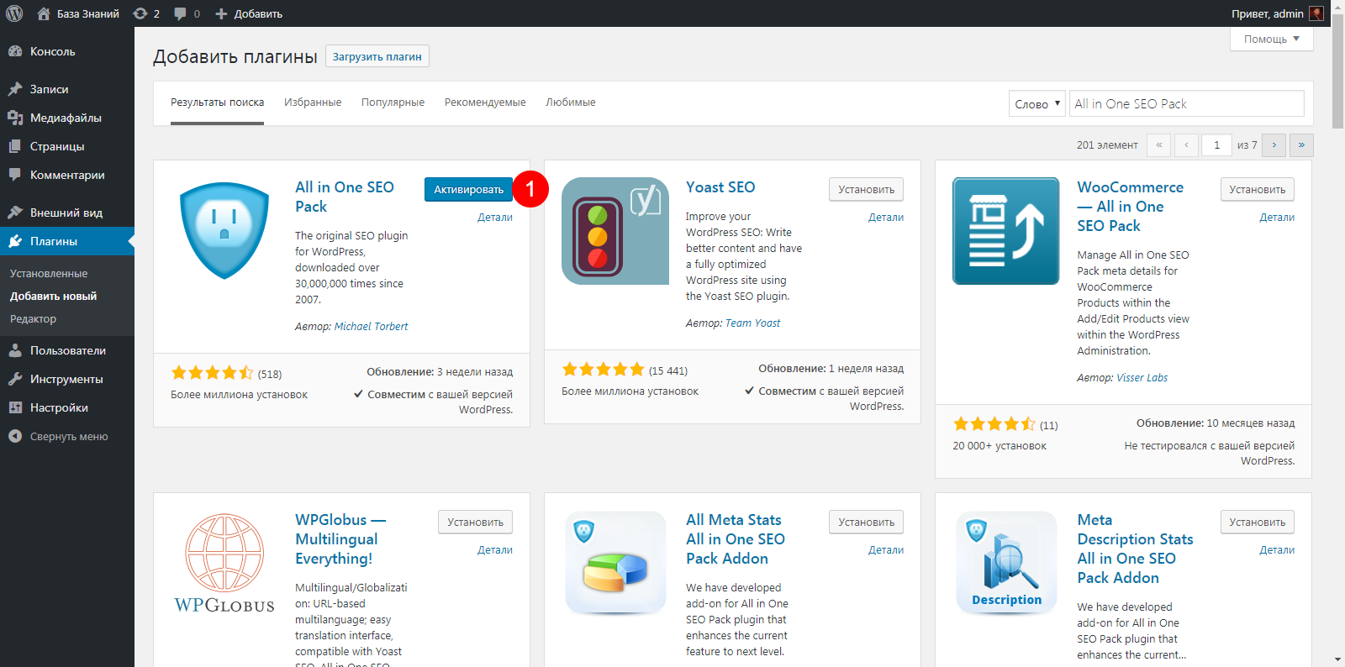The image size is (1345, 667).
Task: Install WooCommerce — All in One SEO Pack
Action: 1257,189
